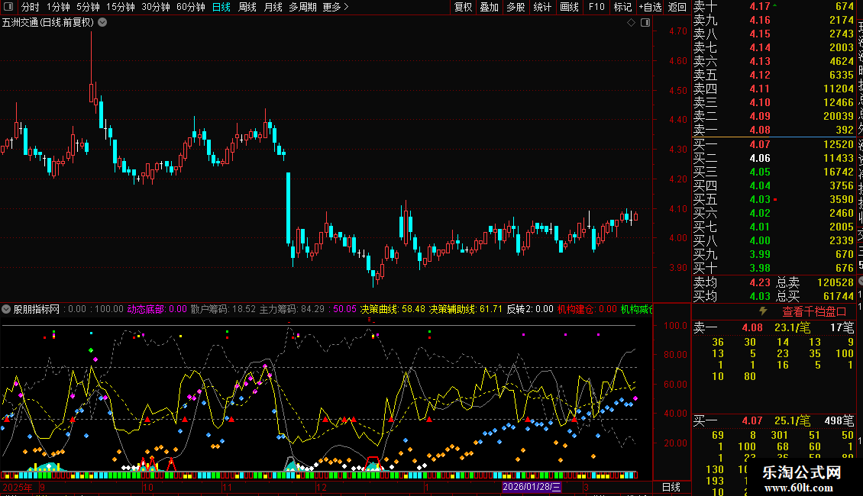Click the 决策辅助线 value label

pyautogui.click(x=466, y=309)
